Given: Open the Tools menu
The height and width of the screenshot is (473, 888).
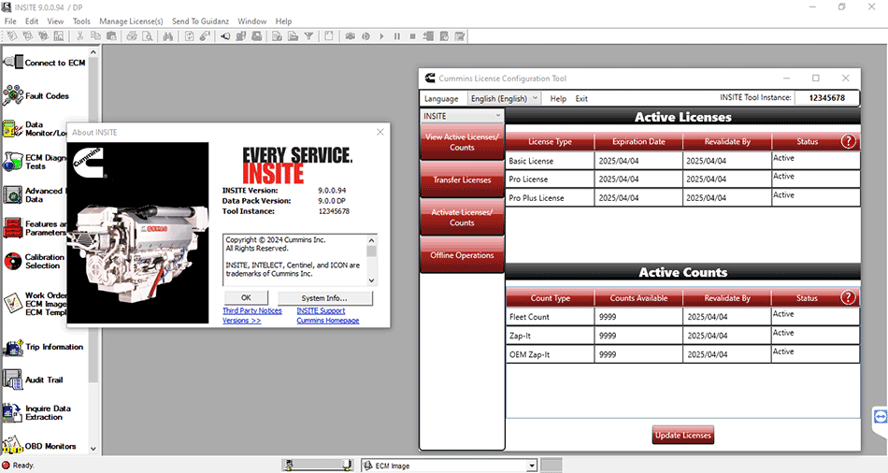Looking at the screenshot, I should 81,21.
